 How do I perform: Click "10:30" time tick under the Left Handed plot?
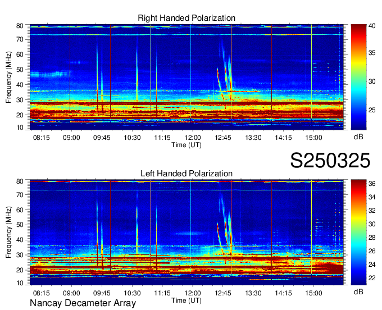point(132,293)
